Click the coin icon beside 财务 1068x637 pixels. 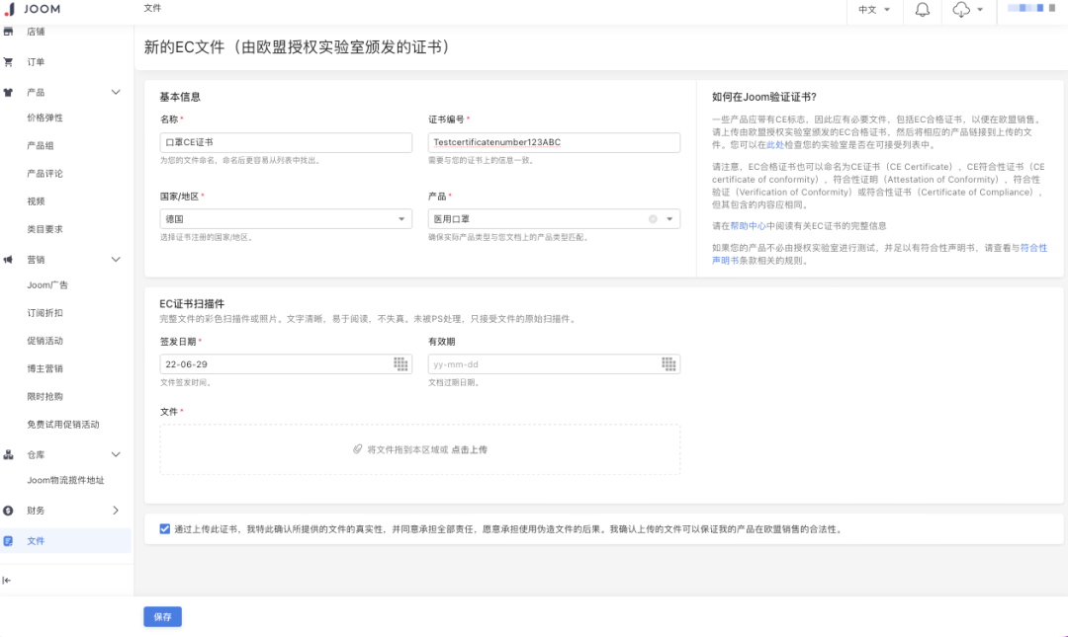pyautogui.click(x=8, y=511)
